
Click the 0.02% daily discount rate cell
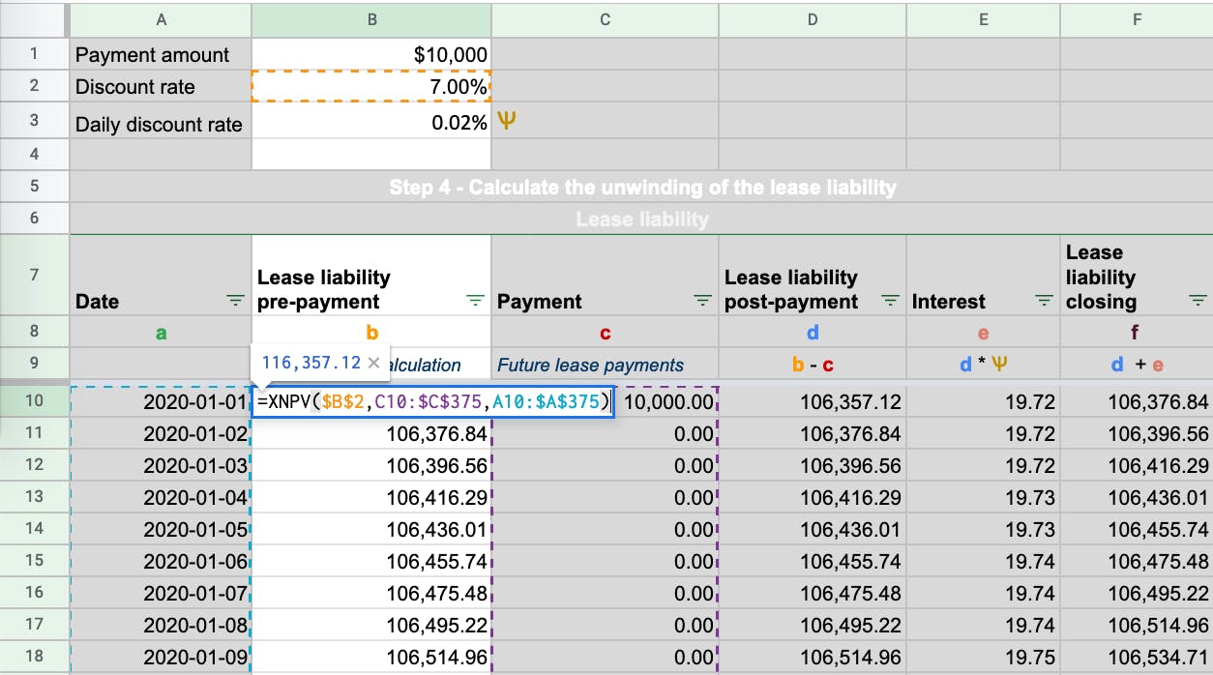click(371, 121)
